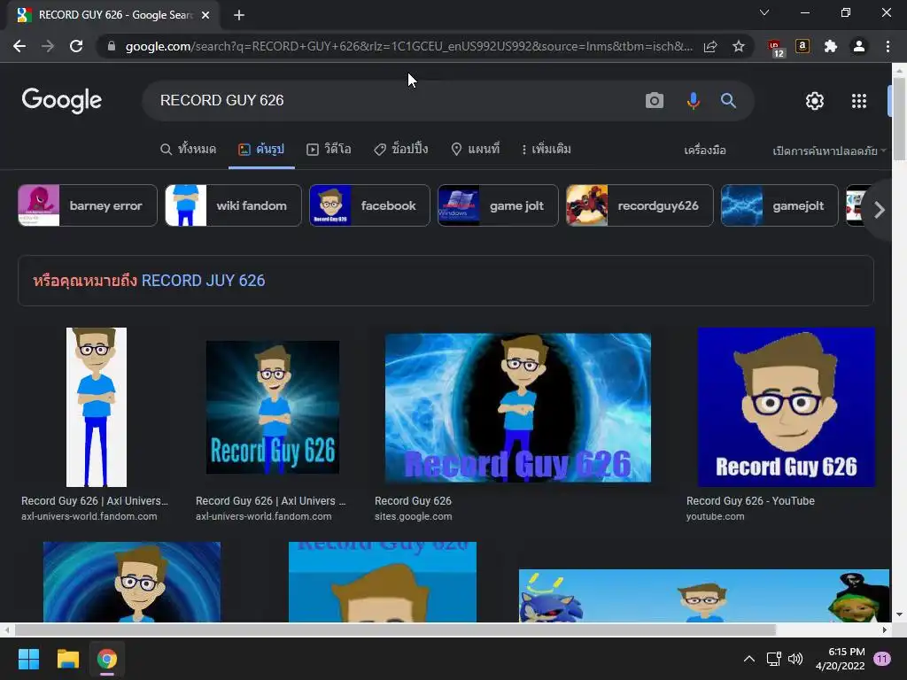Start voice search with microphone icon
The image size is (907, 680).
tap(693, 101)
